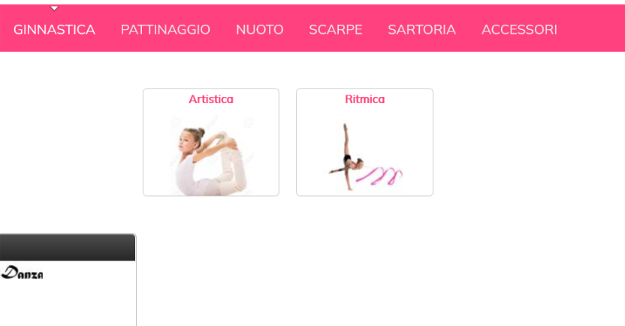Click the dark header bar above Danza
The image size is (625, 326).
(68, 247)
